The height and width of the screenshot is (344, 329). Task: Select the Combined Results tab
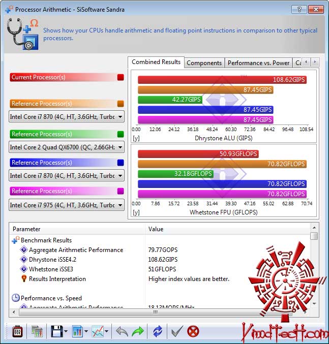click(x=156, y=62)
